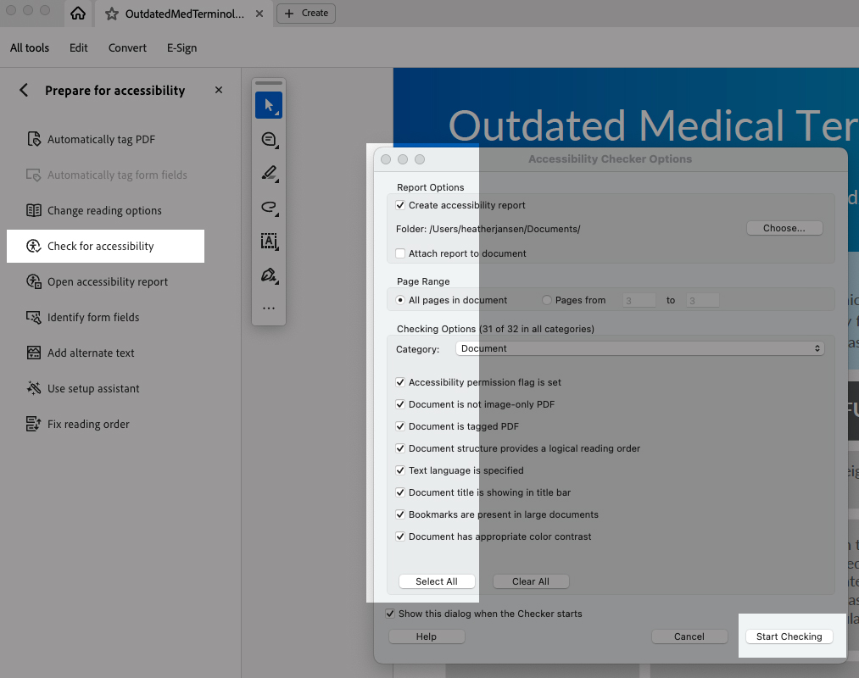Open the Category dropdown
859x678 pixels.
pyautogui.click(x=639, y=348)
